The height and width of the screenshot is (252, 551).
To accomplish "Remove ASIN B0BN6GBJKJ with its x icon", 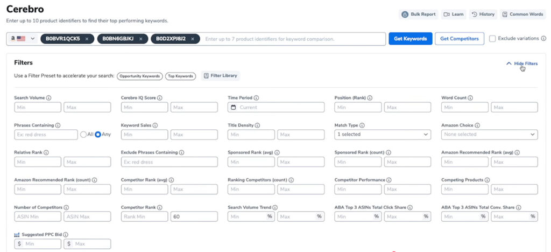I will click(x=141, y=39).
